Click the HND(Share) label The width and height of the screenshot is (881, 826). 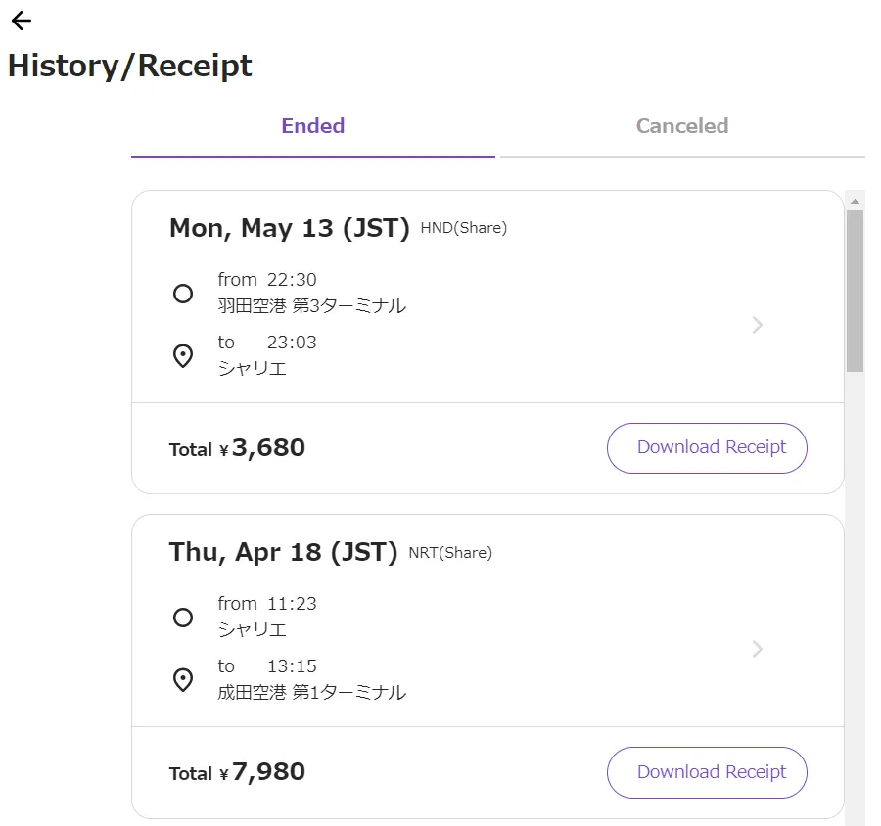(464, 229)
